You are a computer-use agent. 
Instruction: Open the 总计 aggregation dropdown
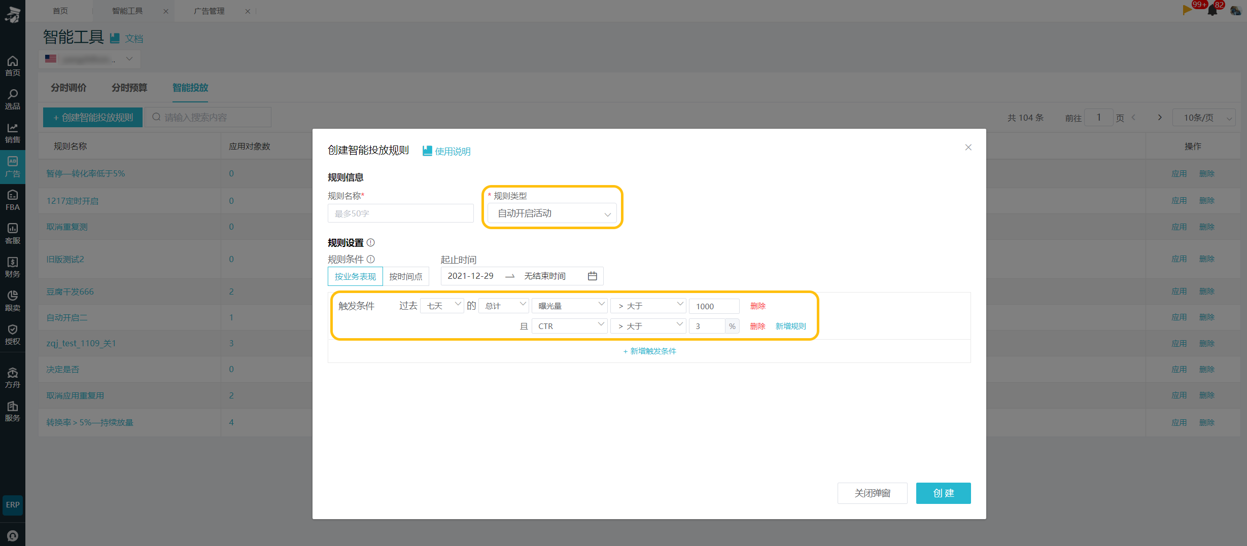pos(504,306)
